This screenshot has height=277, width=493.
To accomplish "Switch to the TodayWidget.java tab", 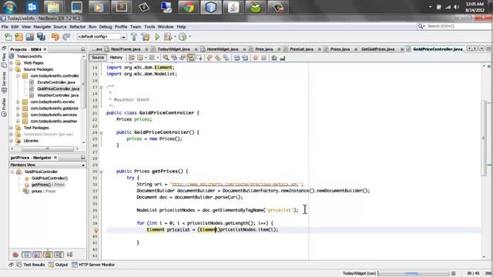I will click(x=174, y=49).
